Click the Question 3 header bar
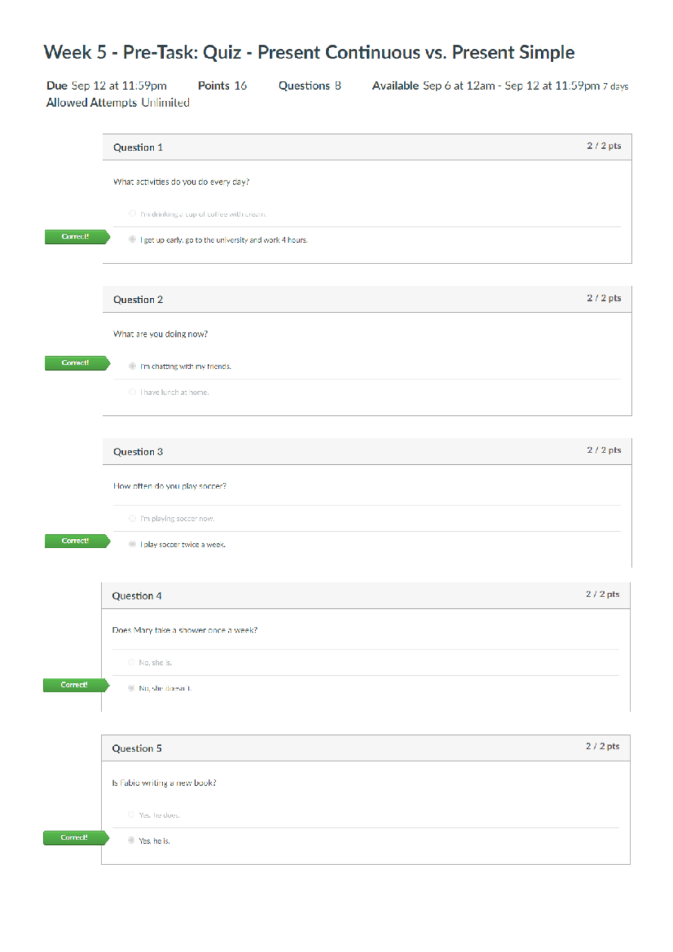This screenshot has height=952, width=673. pyautogui.click(x=367, y=452)
